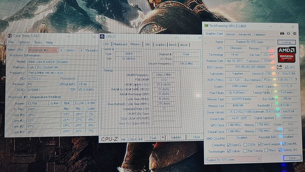Image resolution: width=305 pixels, height=172 pixels.
Task: Open the Core Temp Options menu
Action: (24, 42)
